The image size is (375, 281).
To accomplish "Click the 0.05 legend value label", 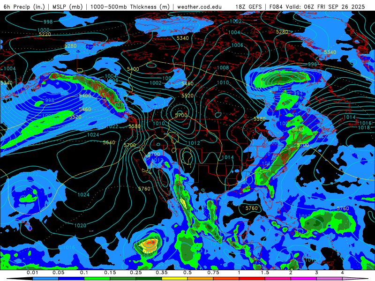I will (x=58, y=273).
